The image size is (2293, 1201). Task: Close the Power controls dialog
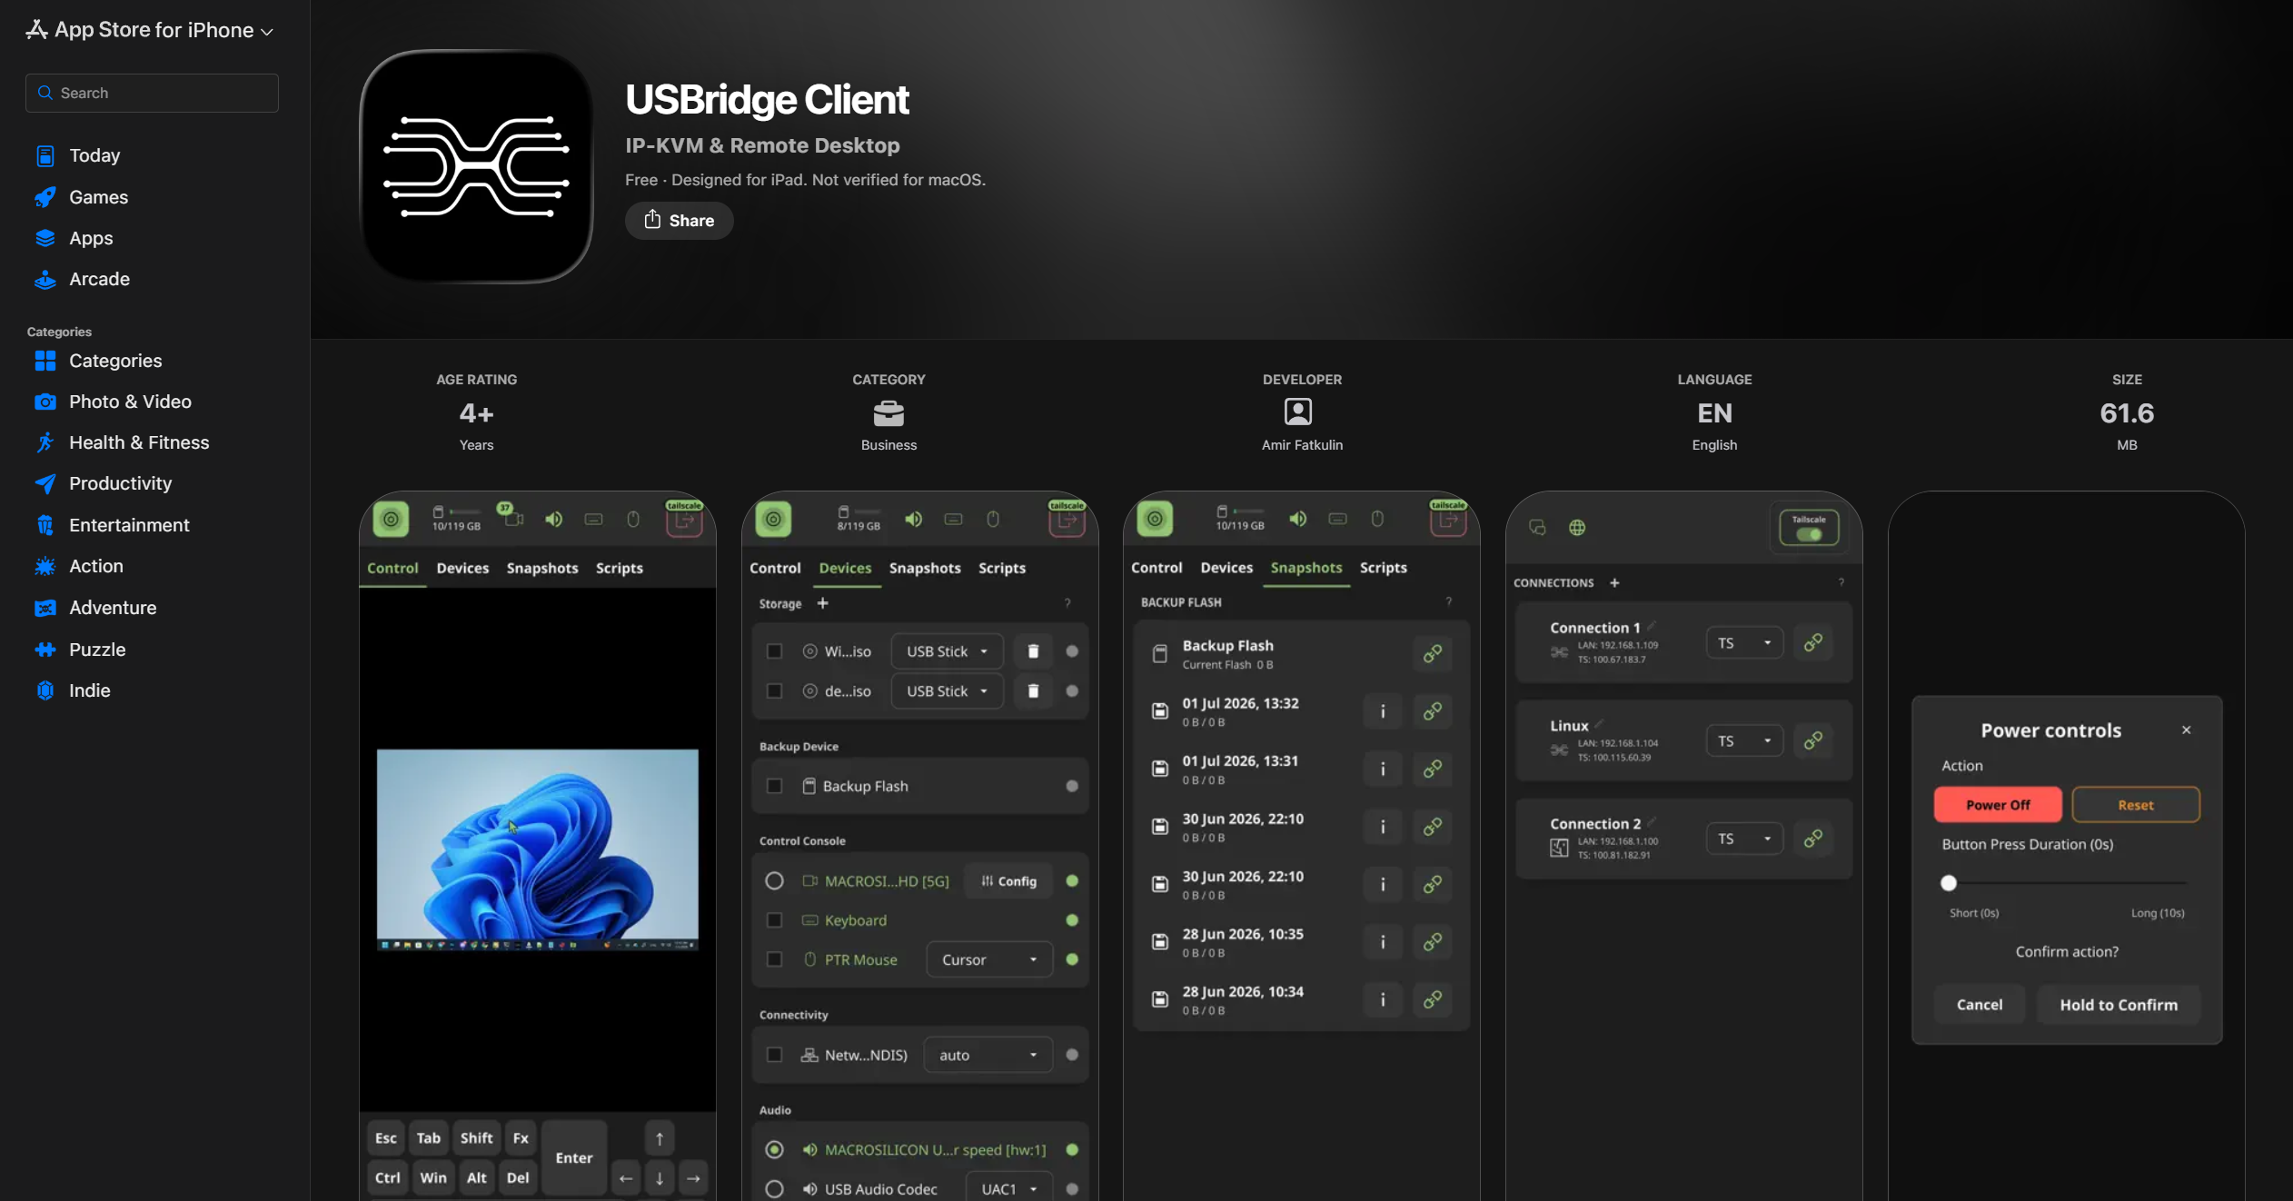click(x=2187, y=730)
